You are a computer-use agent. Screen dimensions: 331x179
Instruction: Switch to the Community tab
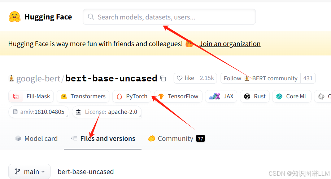click(x=177, y=139)
